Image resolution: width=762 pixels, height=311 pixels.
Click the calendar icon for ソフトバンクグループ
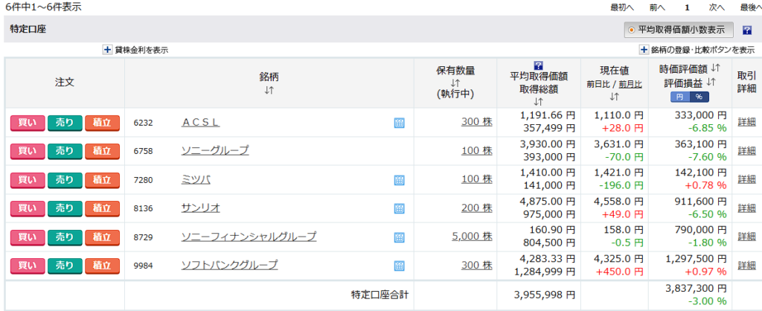pyautogui.click(x=399, y=266)
